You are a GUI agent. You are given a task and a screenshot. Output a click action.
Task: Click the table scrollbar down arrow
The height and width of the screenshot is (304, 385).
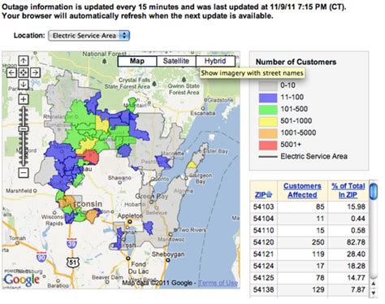[x=374, y=293]
